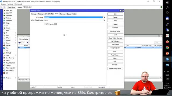Select WiFi Interfaces tab in Wireless Tables

pyautogui.click(x=23, y=39)
